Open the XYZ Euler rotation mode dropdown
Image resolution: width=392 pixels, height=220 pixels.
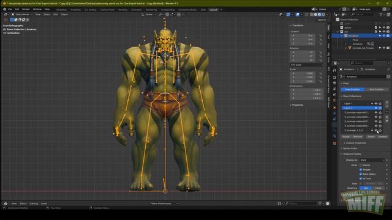(306, 65)
